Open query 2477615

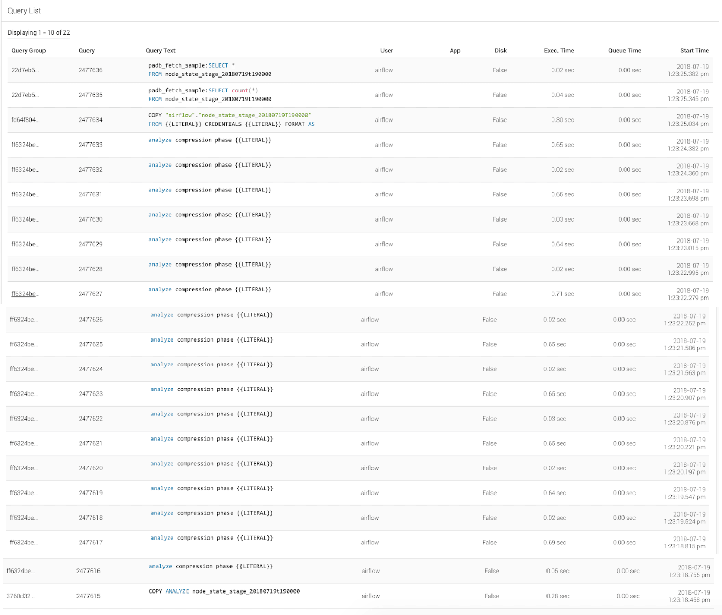(x=88, y=596)
